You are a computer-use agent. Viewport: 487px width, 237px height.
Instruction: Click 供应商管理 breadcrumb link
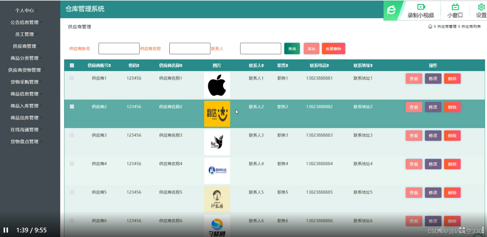447,27
